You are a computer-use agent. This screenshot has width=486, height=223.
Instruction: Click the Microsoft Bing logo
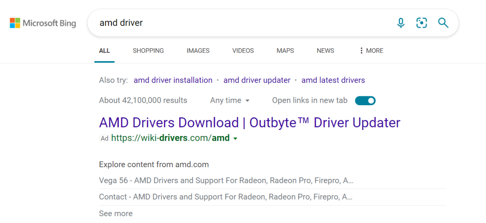(x=43, y=23)
